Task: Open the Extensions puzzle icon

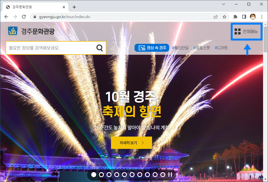Action: tap(235, 17)
